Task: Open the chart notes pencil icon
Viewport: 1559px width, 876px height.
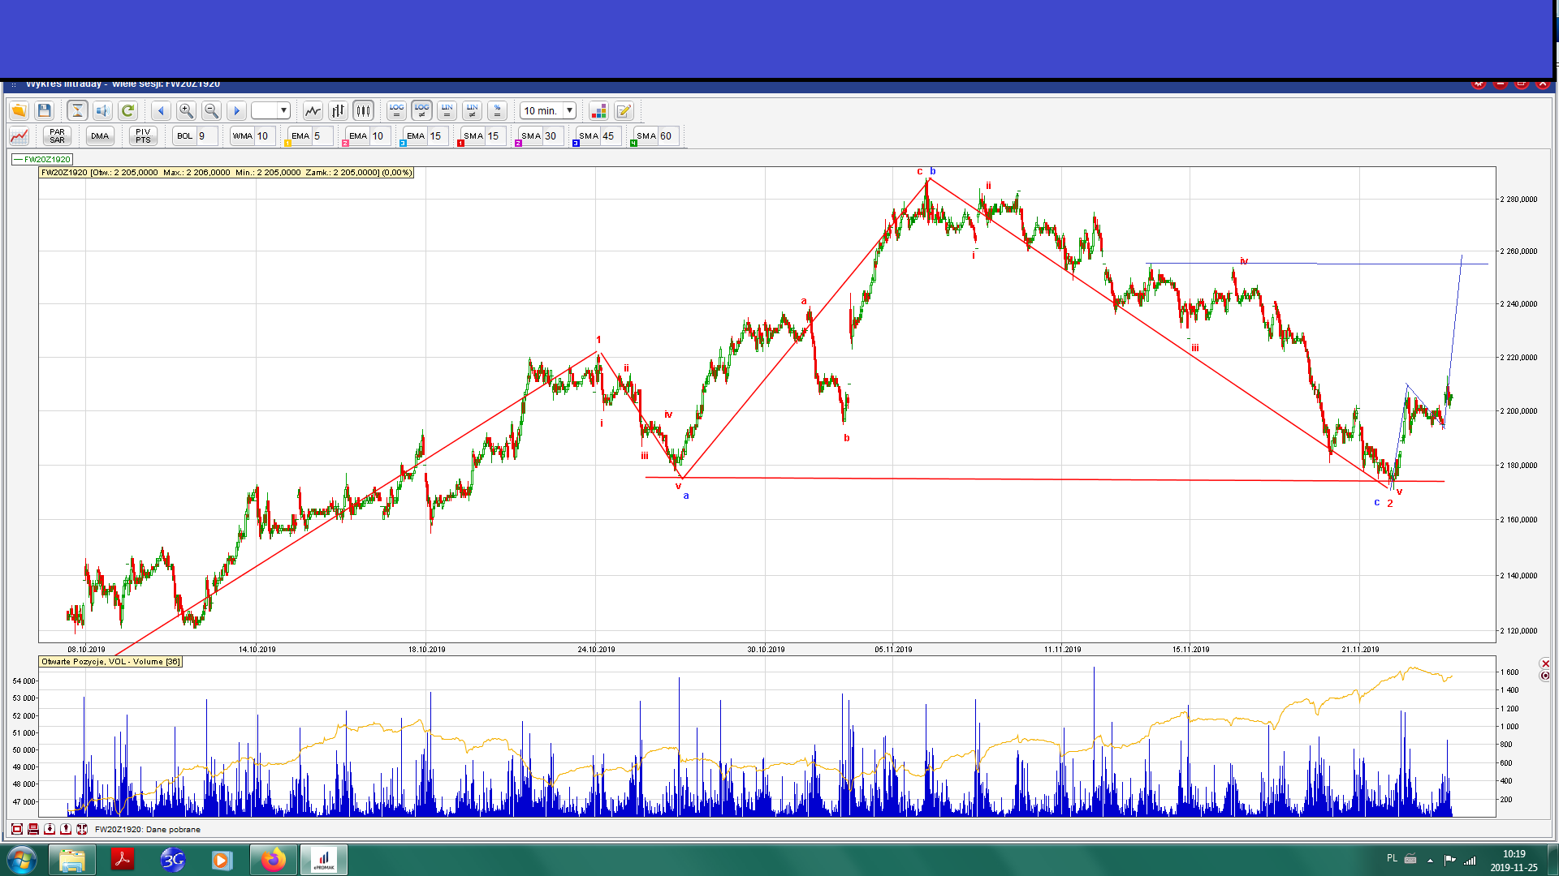Action: 624,110
